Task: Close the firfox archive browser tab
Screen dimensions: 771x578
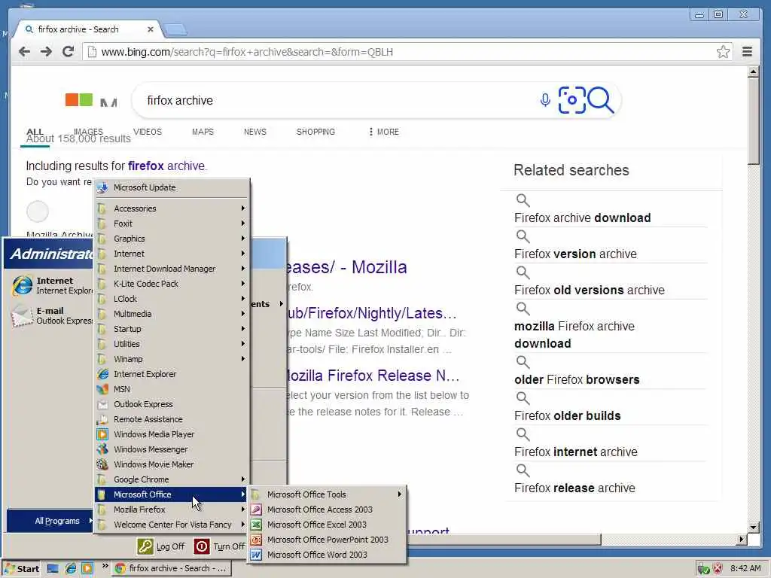Action: (151, 29)
